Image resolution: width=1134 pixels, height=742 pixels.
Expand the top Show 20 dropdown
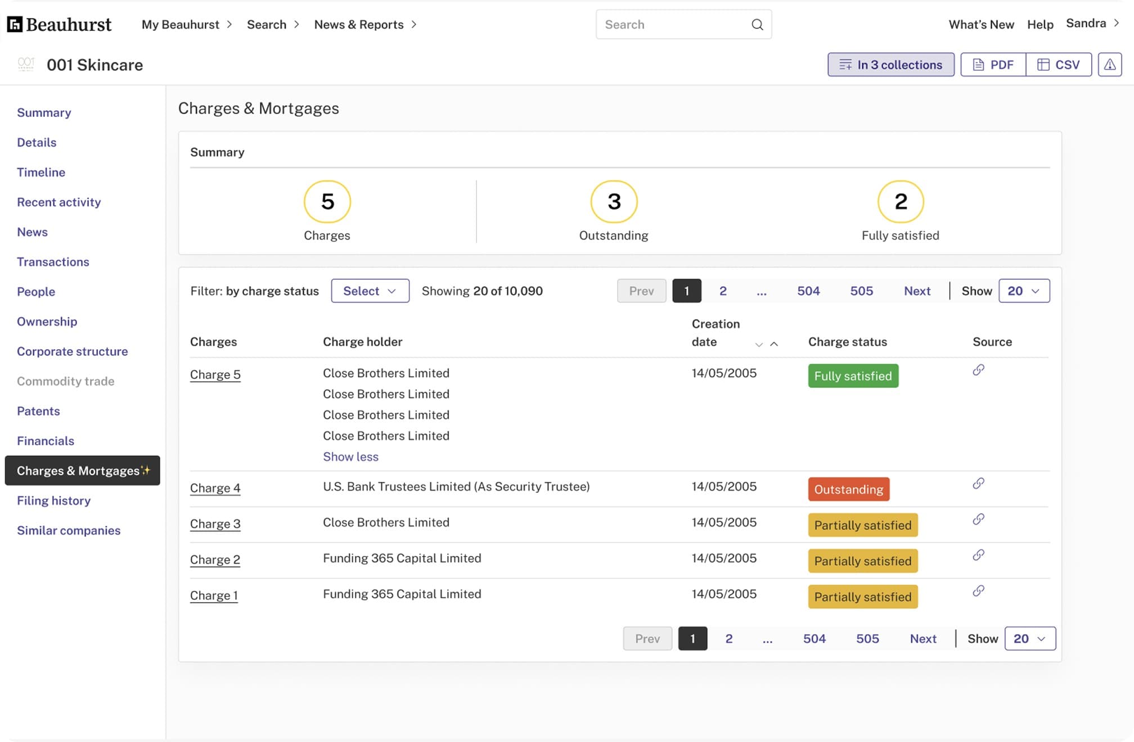(x=1024, y=291)
